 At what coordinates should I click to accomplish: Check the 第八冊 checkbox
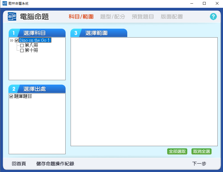click(x=22, y=46)
